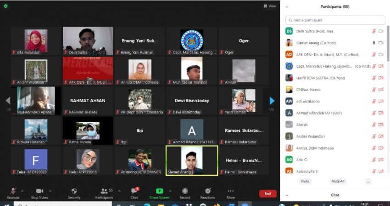Open Reactions emoji icon

(x=208, y=190)
